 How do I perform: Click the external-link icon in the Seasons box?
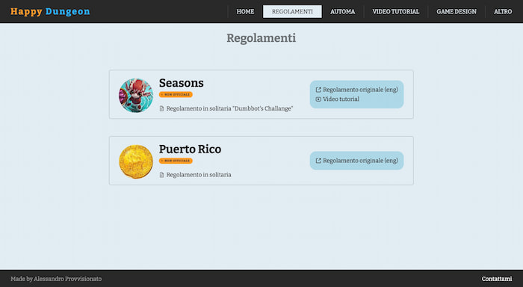[318, 90]
